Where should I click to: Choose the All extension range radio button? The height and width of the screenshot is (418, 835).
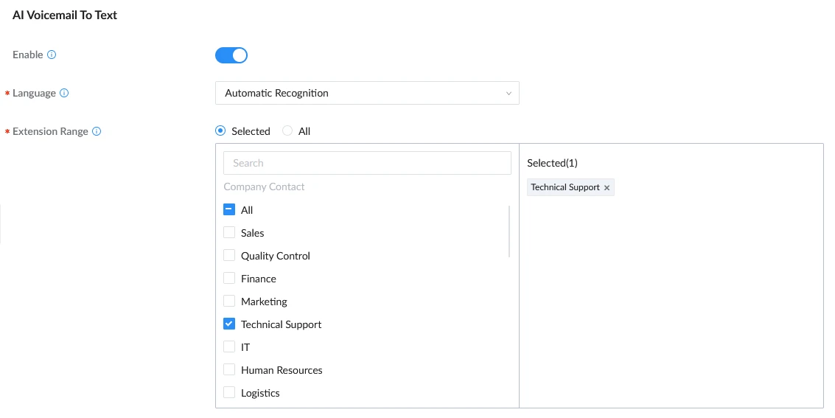pyautogui.click(x=287, y=130)
